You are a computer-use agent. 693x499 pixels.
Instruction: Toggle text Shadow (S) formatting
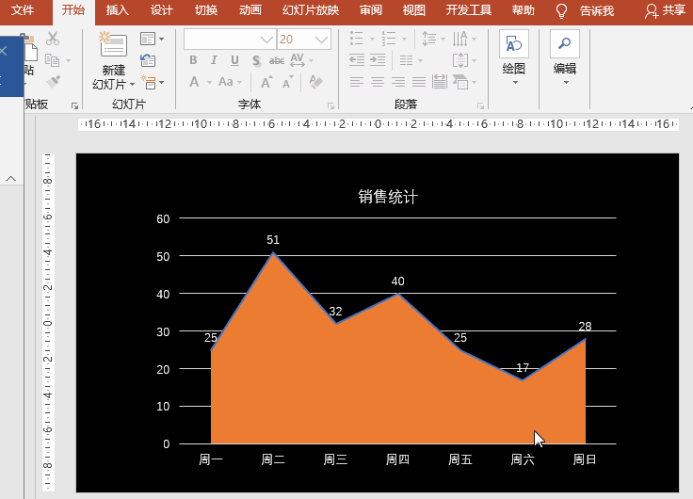[x=256, y=60]
